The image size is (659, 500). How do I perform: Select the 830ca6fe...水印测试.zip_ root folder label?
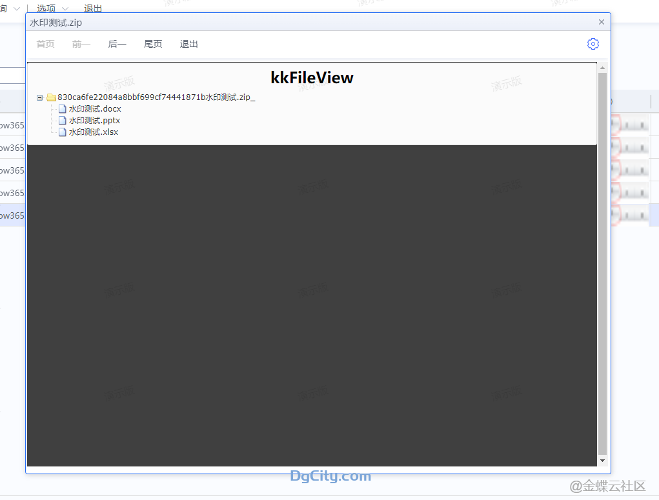point(156,97)
